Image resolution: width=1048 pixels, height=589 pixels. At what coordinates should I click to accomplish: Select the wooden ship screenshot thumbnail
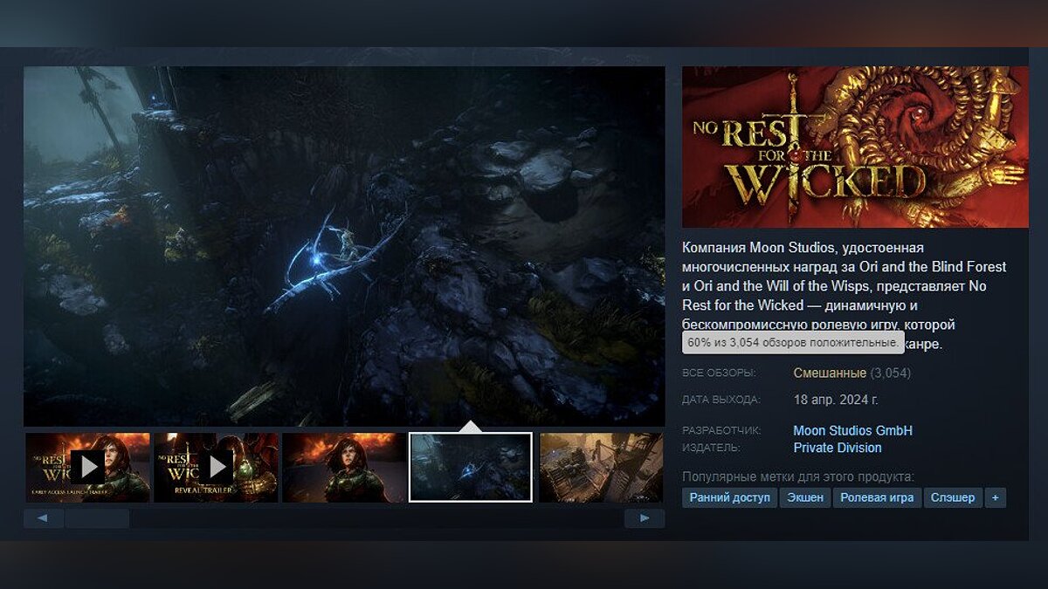[601, 467]
